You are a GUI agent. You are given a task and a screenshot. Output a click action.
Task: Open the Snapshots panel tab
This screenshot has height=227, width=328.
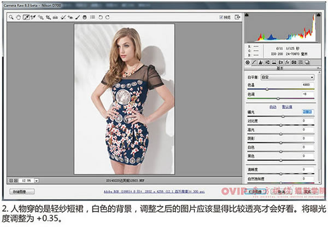pos(307,62)
